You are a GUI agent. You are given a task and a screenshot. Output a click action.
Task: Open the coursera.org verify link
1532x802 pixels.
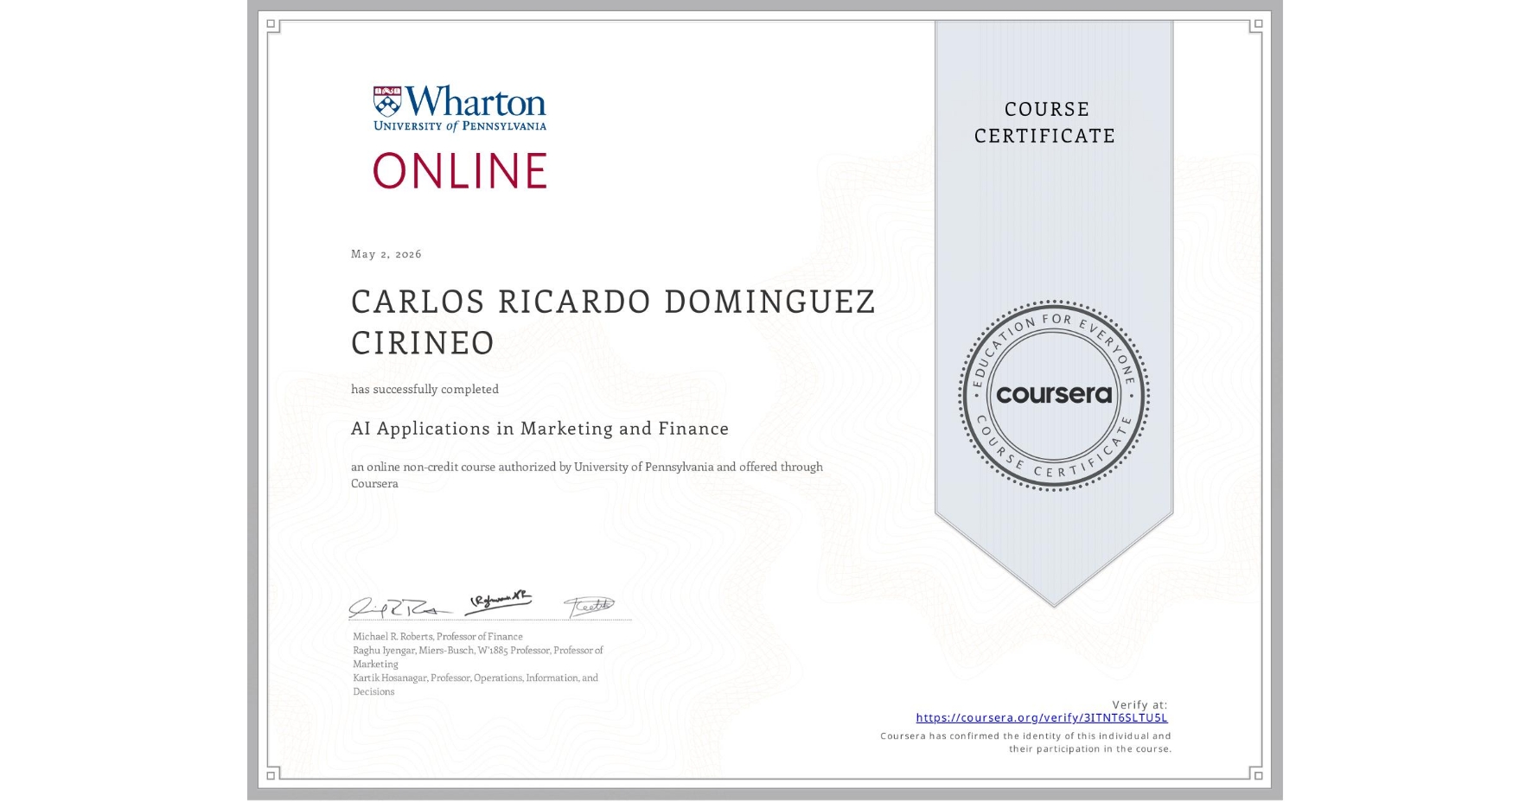point(1042,717)
